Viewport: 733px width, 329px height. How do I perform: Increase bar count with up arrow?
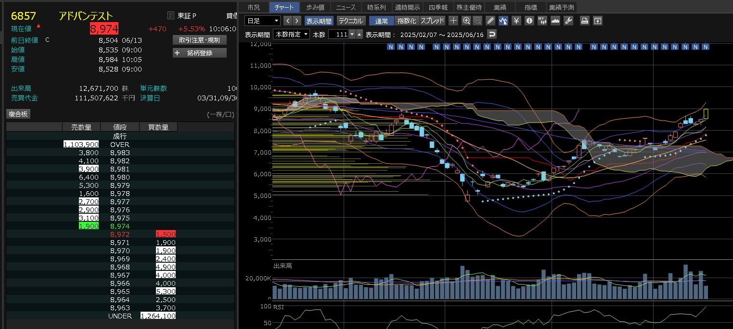pos(359,35)
